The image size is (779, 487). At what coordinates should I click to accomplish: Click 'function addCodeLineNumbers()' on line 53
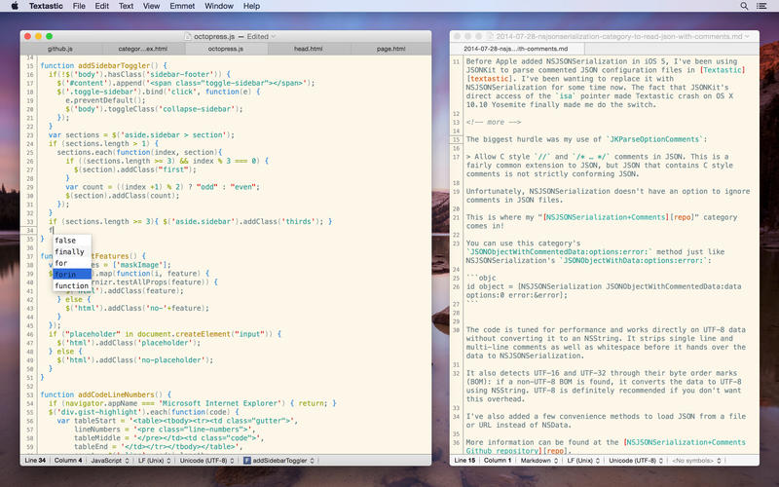click(102, 394)
